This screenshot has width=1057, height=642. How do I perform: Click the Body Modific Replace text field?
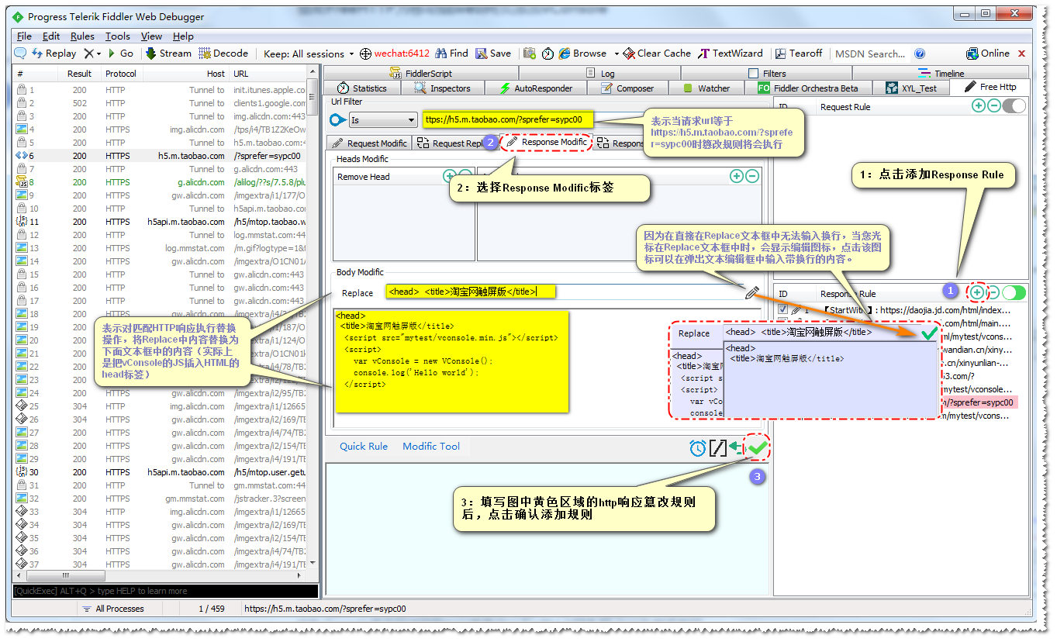coord(564,292)
